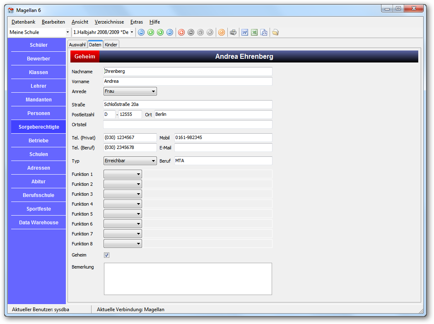Uncheck the Geheim checkbox
Screen dimensions: 434x324
coord(106,255)
